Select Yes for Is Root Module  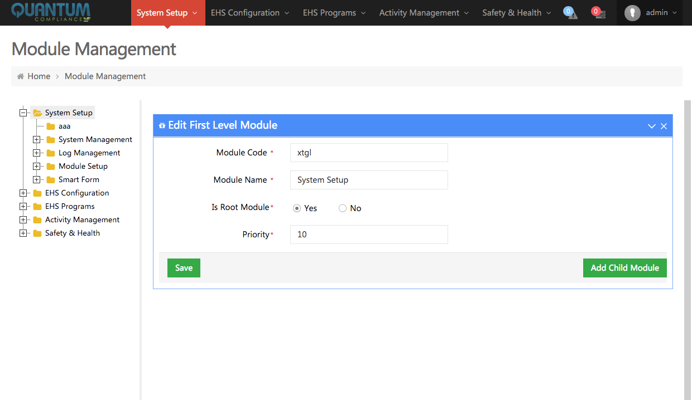click(297, 208)
